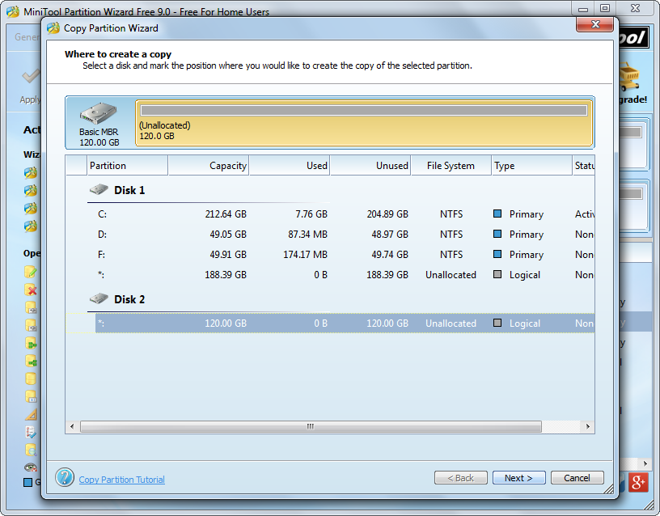Click the 48.97 GB unused cell

[390, 234]
